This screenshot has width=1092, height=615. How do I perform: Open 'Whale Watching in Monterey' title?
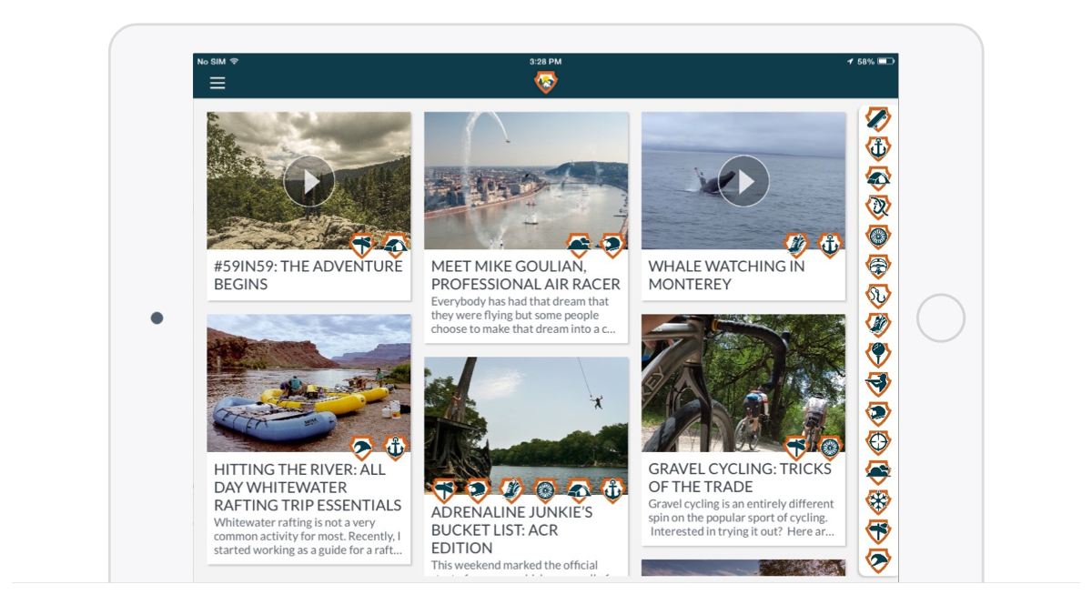click(726, 275)
